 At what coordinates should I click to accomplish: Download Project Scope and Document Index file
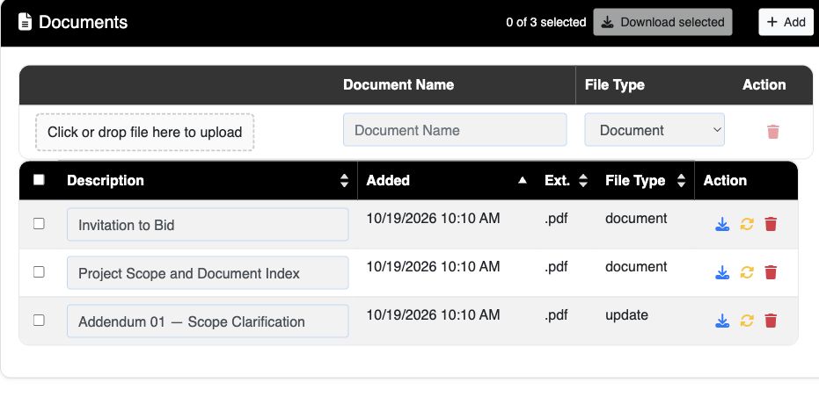(x=722, y=272)
